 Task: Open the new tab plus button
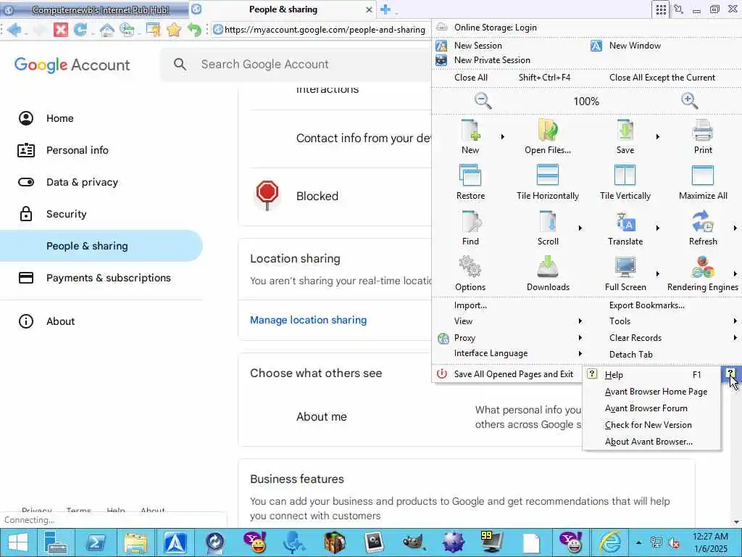pyautogui.click(x=385, y=9)
